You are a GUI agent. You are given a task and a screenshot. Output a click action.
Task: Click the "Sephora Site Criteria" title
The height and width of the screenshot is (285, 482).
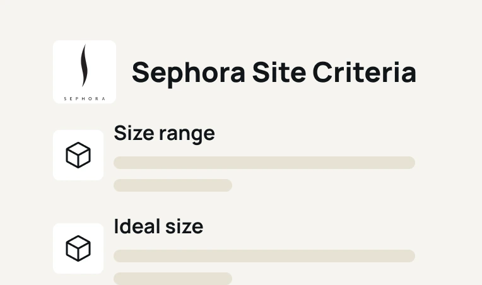pos(274,73)
